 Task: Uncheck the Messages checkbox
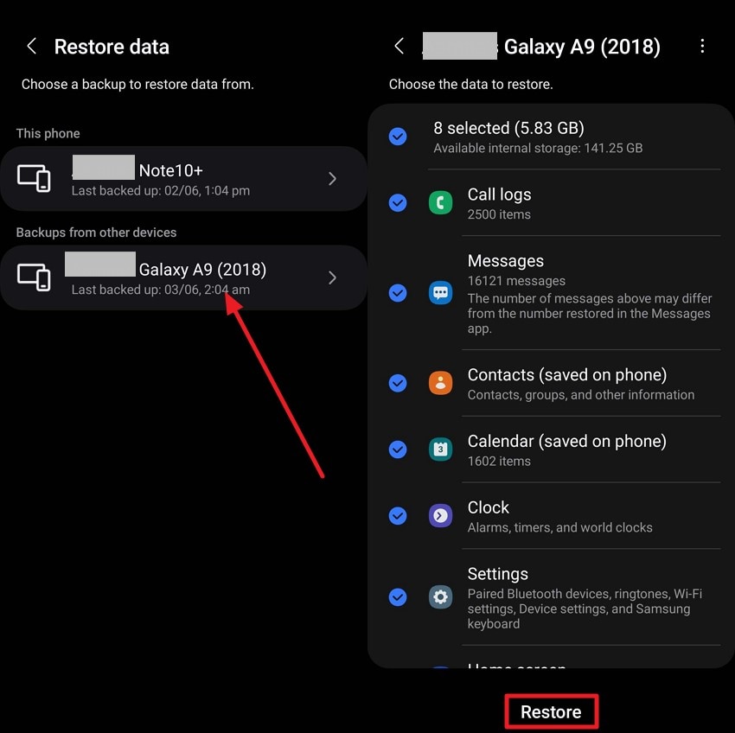398,293
